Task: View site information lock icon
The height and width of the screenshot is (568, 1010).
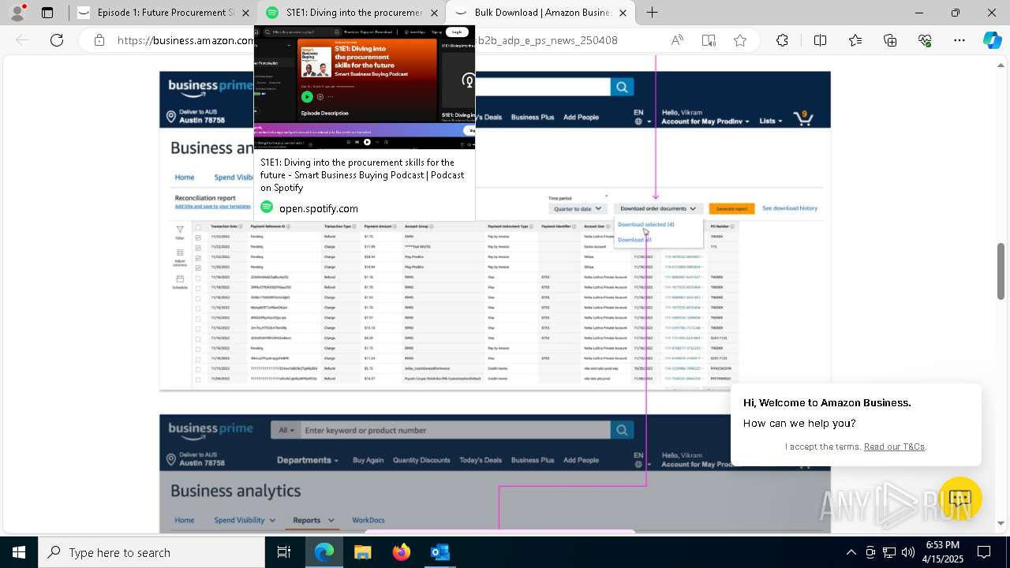Action: pyautogui.click(x=99, y=40)
